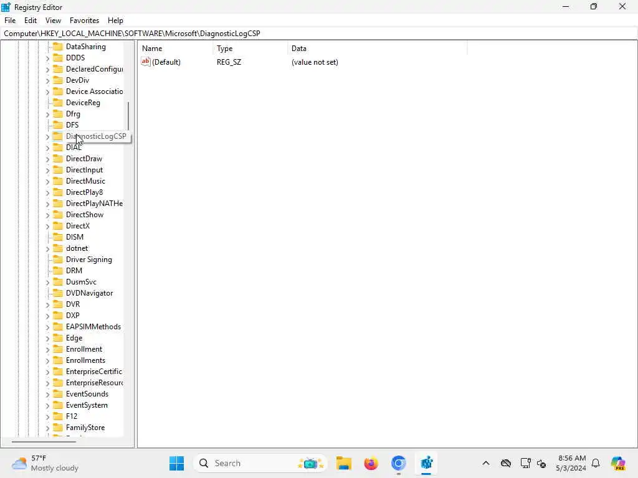Open the View menu
The width and height of the screenshot is (638, 478).
click(x=53, y=21)
